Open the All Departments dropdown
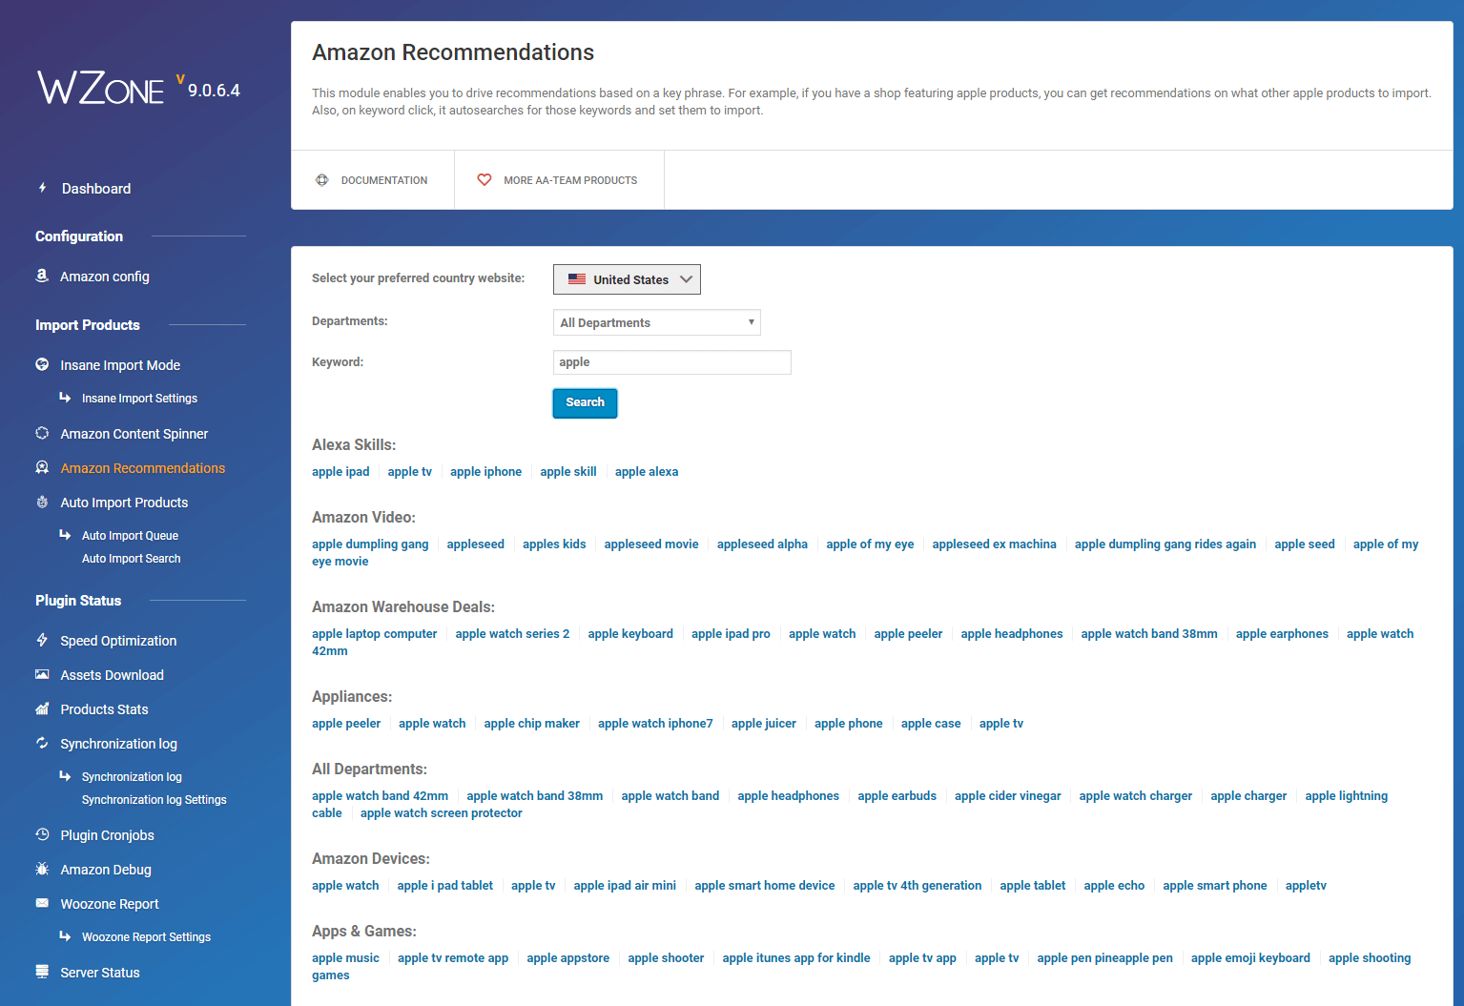1464x1006 pixels. tap(657, 322)
